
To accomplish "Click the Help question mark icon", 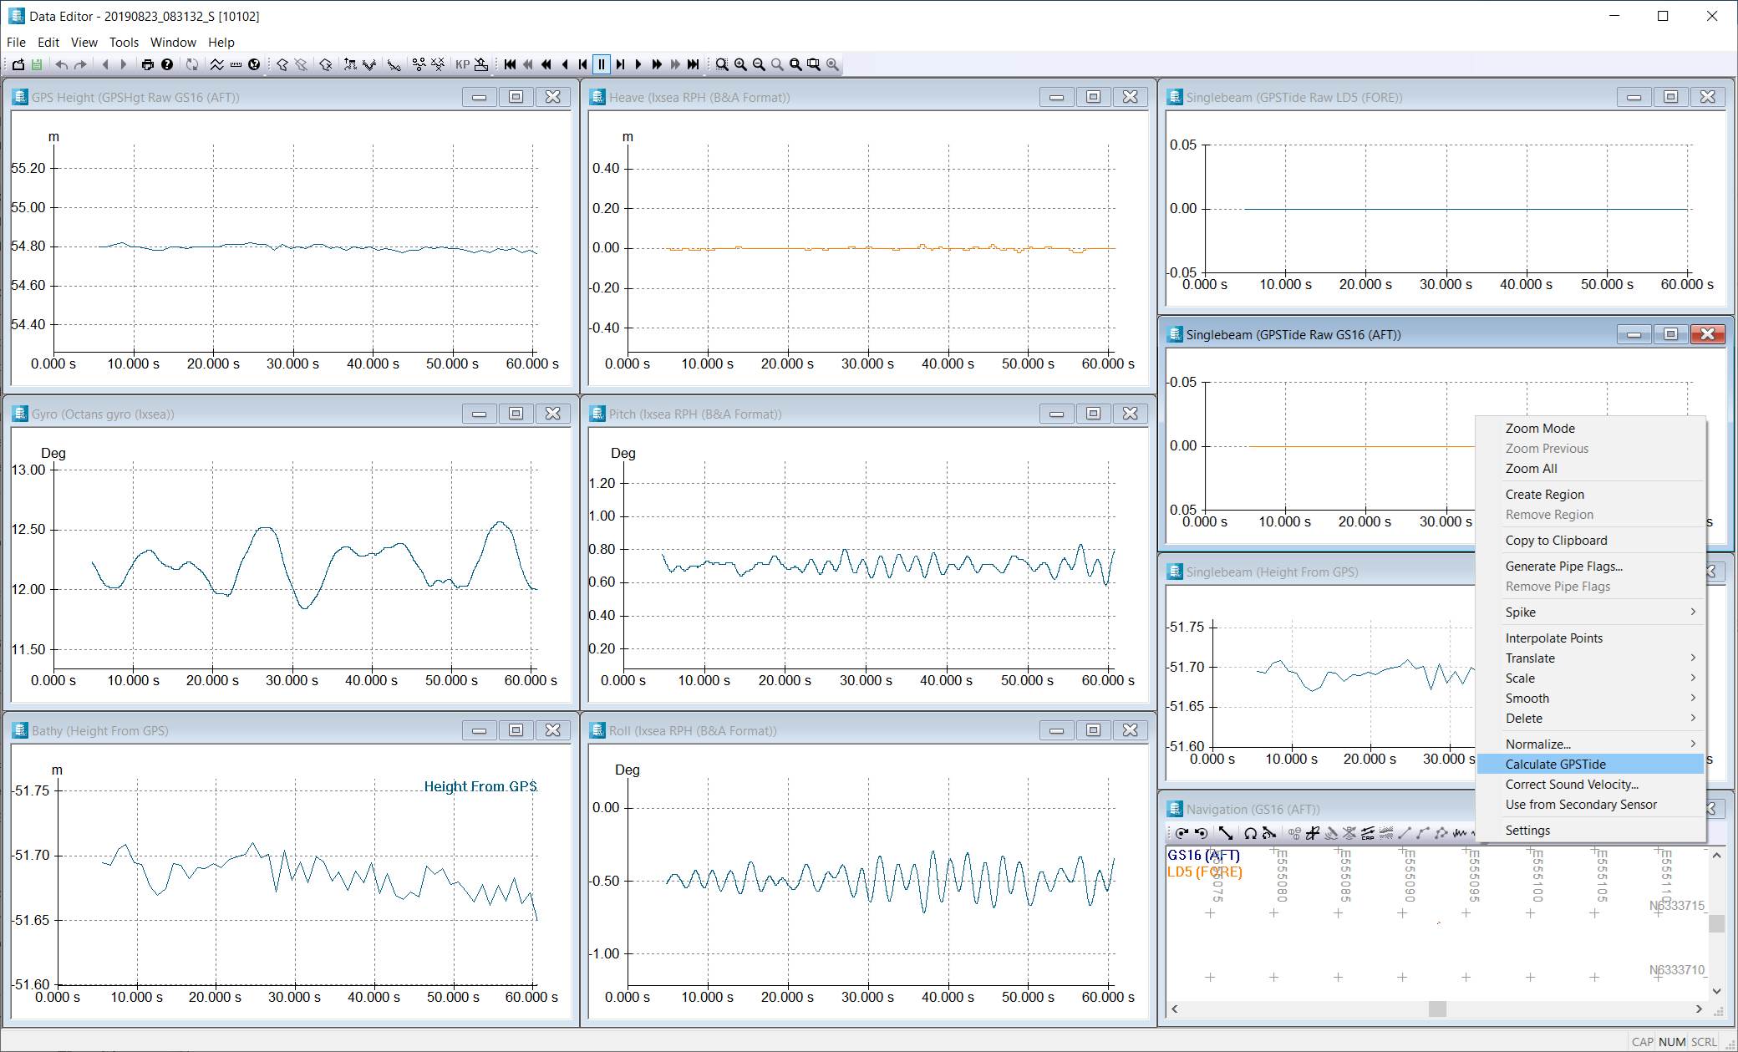I will point(167,64).
